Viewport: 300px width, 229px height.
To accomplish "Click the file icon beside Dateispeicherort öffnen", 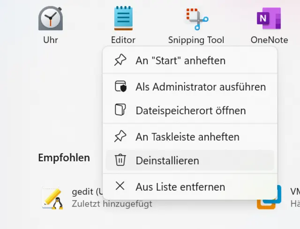I will pyautogui.click(x=120, y=111).
